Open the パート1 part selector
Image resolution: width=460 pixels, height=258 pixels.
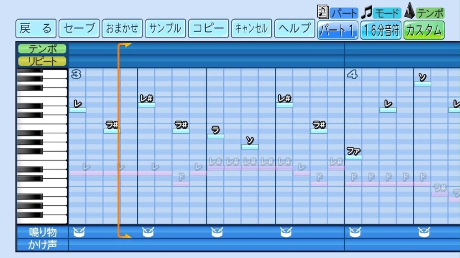pyautogui.click(x=338, y=30)
